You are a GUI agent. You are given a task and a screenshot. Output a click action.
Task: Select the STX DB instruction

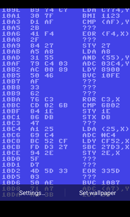point(96,117)
